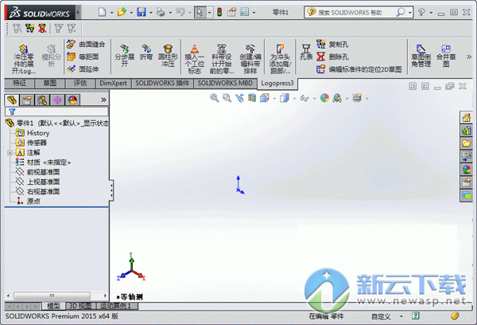This screenshot has height=325, width=477.
Task: Click the 合并草图 tool
Action: pos(446,56)
